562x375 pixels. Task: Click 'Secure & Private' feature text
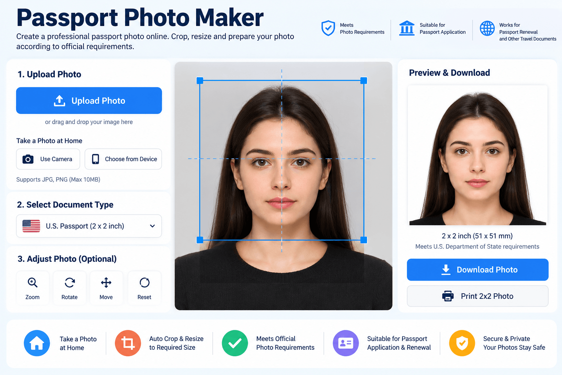click(507, 339)
